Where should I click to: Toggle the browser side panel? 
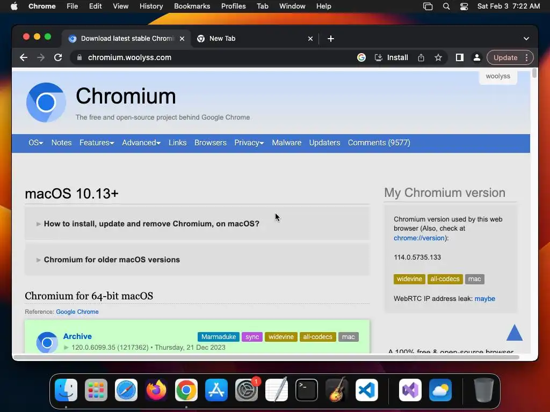(460, 57)
